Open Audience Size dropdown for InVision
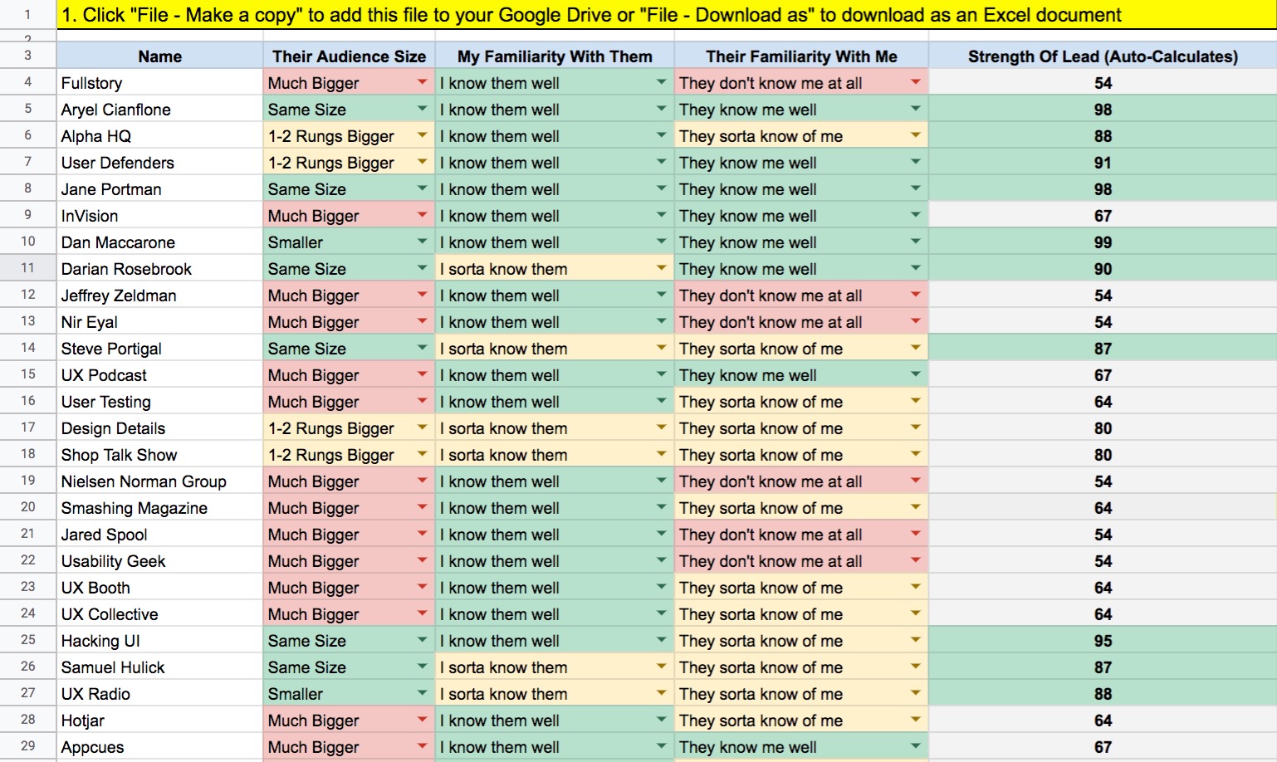1277x762 pixels. tap(422, 215)
